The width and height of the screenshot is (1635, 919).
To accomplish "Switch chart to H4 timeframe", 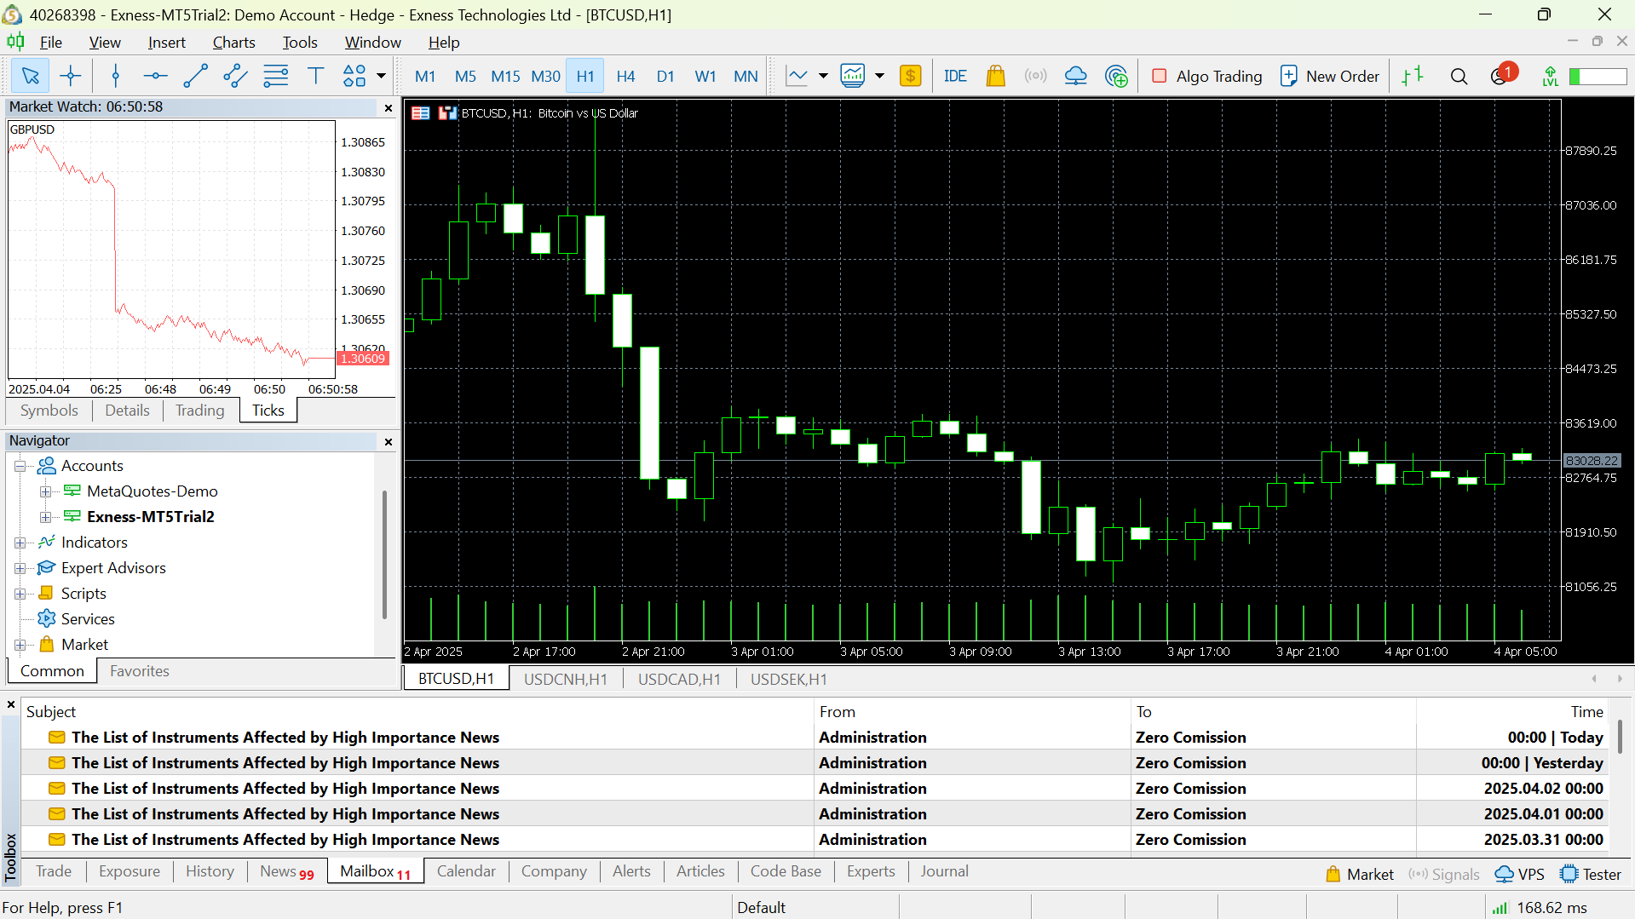I will coord(625,77).
